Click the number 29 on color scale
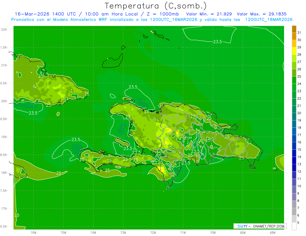306x236 pixels. click(299, 47)
